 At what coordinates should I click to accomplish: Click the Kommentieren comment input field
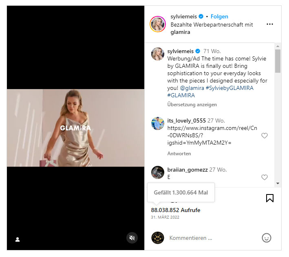pyautogui.click(x=212, y=238)
